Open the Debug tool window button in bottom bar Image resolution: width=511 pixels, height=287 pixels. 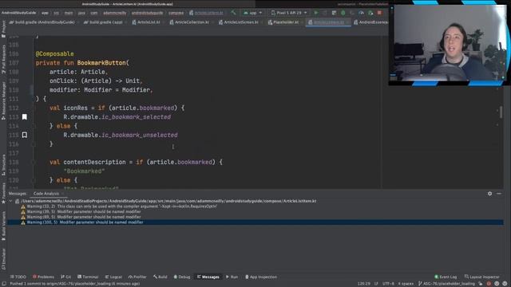coord(182,277)
